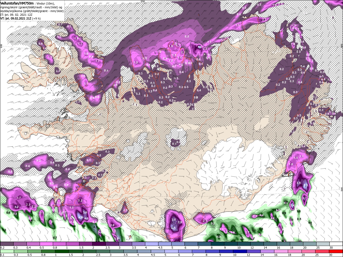Click the 4.9 precipitation value on map
343x257 pixels.
point(81,217)
